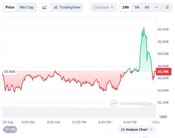Open chart settings sliders icon
Image resolution: width=175 pixels, height=138 pixels.
(167, 7)
